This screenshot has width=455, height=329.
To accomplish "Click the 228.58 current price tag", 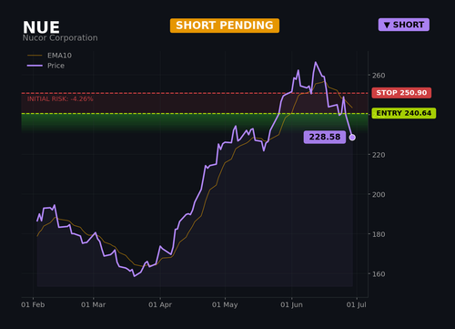I will click(x=325, y=137).
